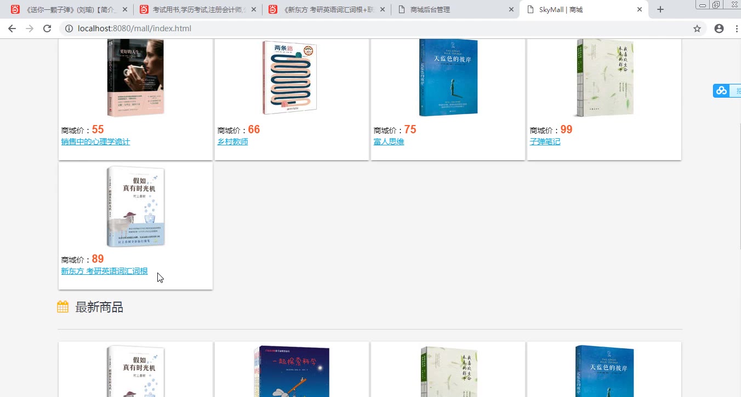Select the SkyMall | 商城 tab
741x397 pixels.
click(x=583, y=9)
